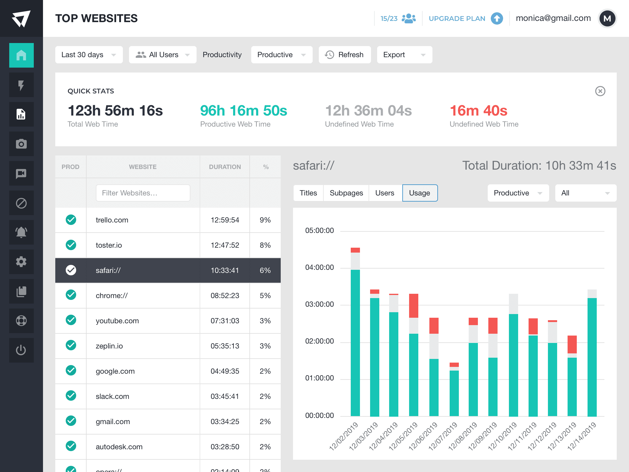Viewport: 629px width, 472px height.
Task: Toggle productivity checkmark for youtube.com
Action: click(71, 321)
